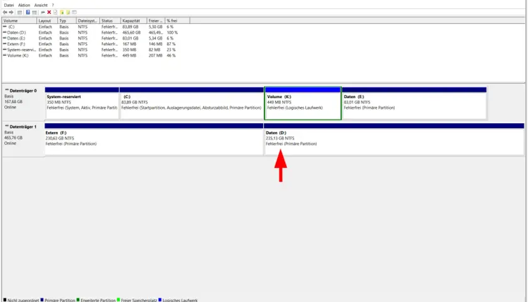The image size is (528, 302).
Task: Sort by the Layout column header
Action: click(47, 21)
